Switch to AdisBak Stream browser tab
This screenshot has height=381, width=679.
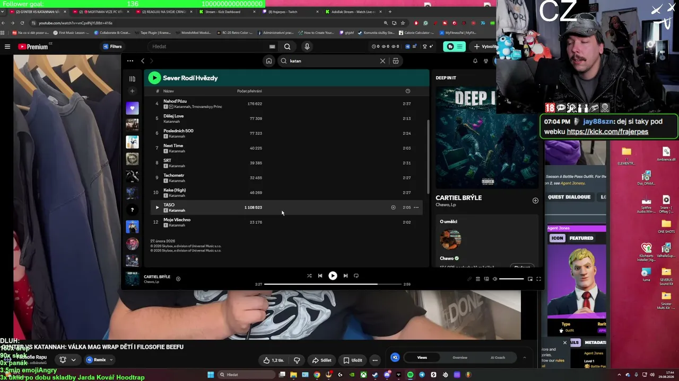tap(353, 12)
